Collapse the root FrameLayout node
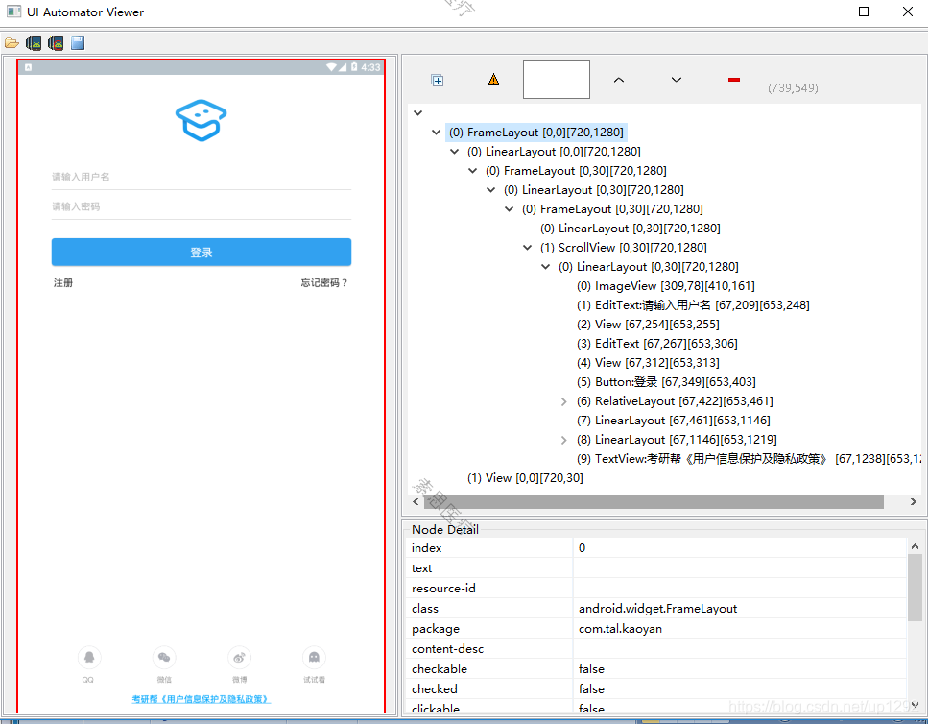Screen dimensions: 928x724 (435, 132)
